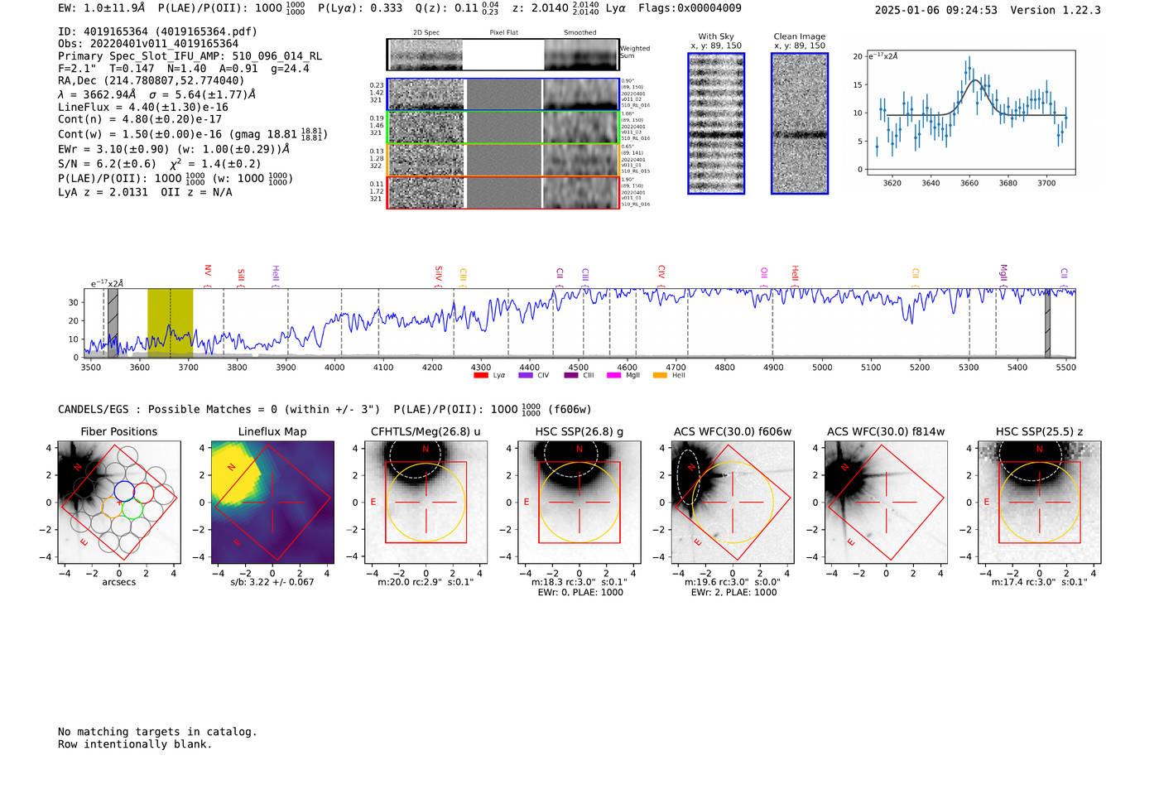Select the EWr: 2, PLAE: 1000 caption

(x=733, y=592)
